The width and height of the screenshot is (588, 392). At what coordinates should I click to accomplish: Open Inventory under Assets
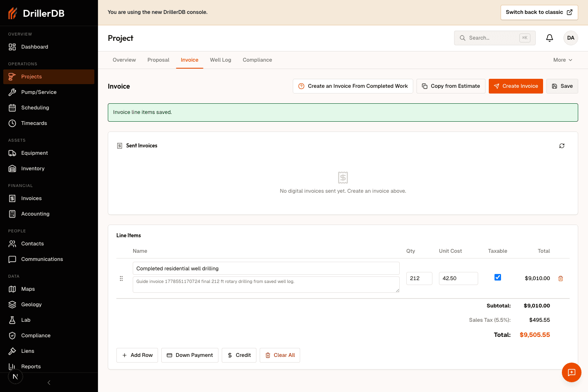(x=49, y=169)
